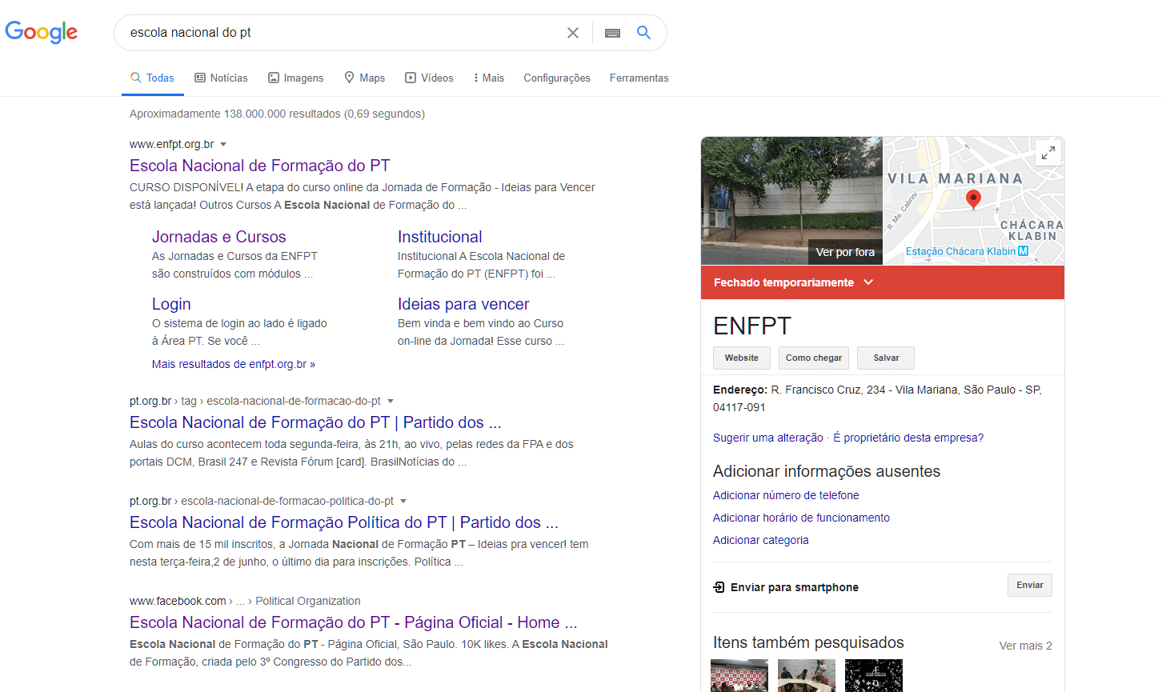Open dropdown arrow beside escola-nacional-de-formacao-do-pt URL
Image resolution: width=1162 pixels, height=692 pixels.
(391, 402)
